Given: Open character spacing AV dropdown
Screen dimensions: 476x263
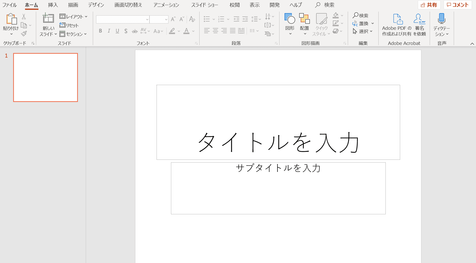Looking at the screenshot, I should [x=145, y=31].
